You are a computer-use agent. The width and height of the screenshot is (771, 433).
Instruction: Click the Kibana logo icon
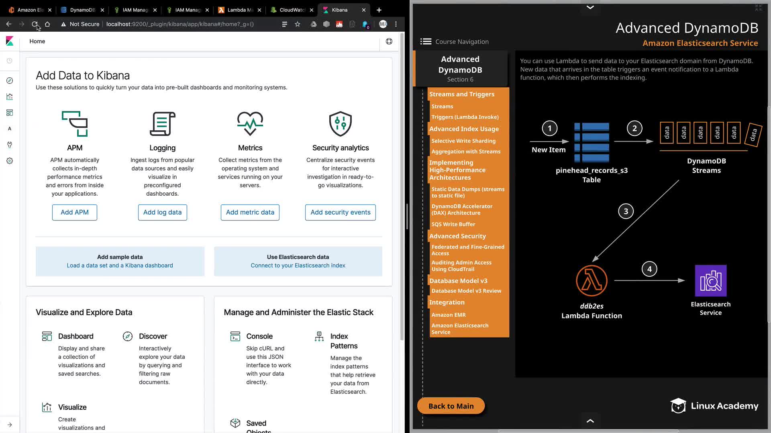10,41
